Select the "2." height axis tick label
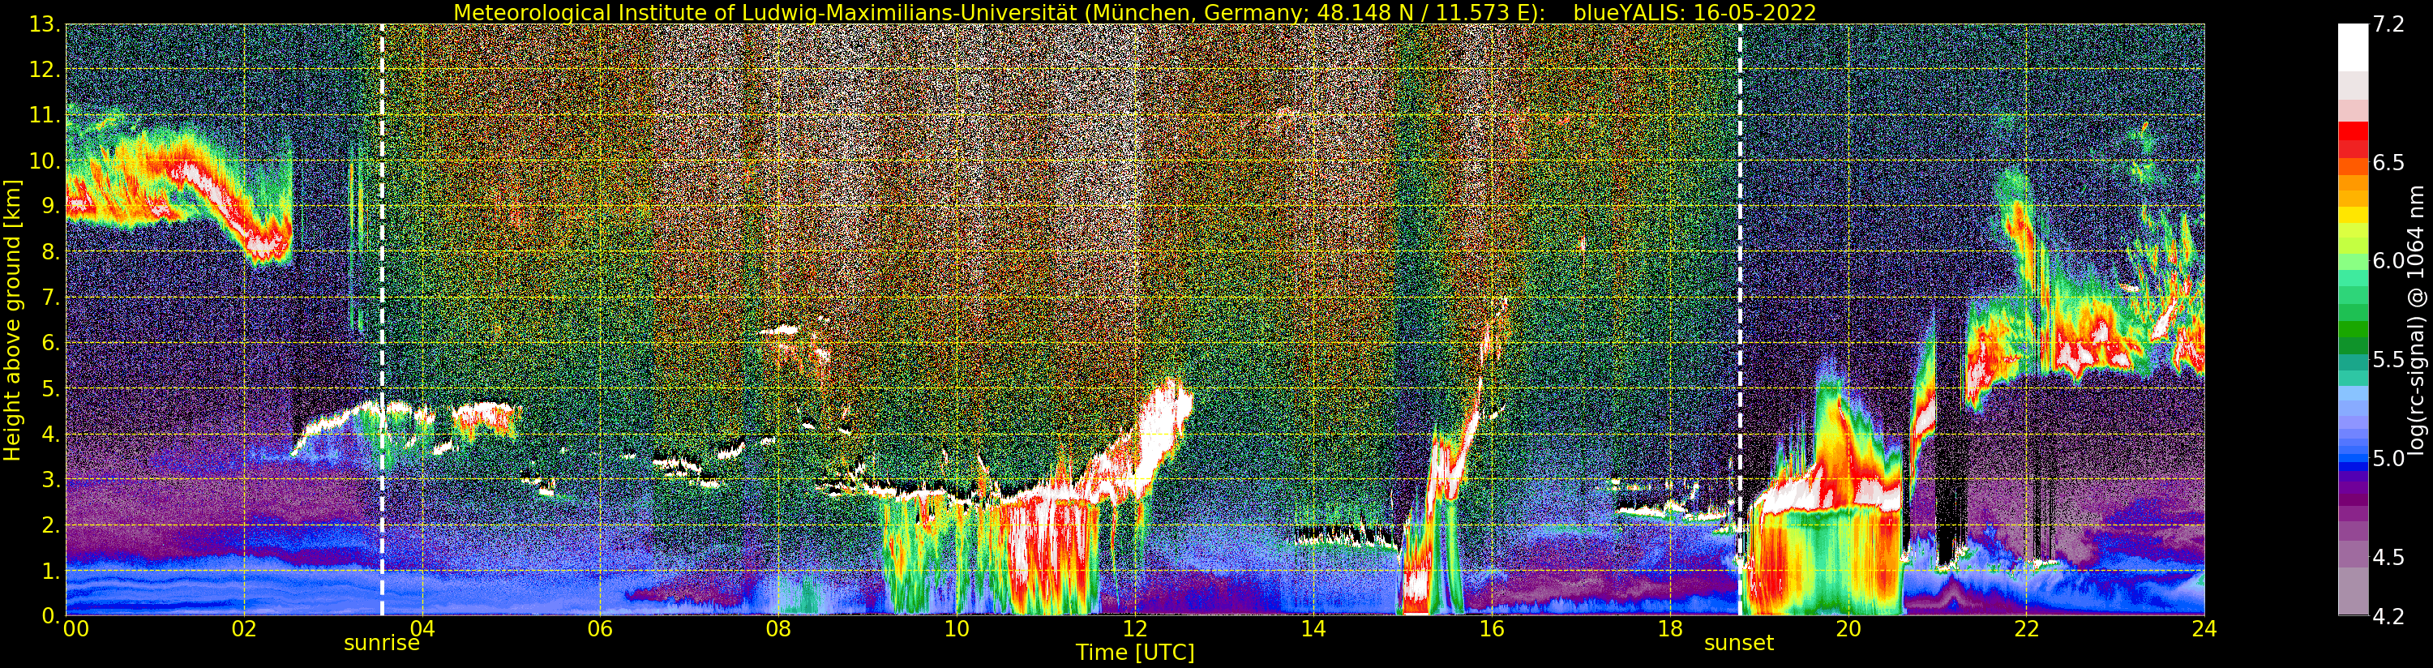Image resolution: width=2433 pixels, height=668 pixels. (50, 525)
